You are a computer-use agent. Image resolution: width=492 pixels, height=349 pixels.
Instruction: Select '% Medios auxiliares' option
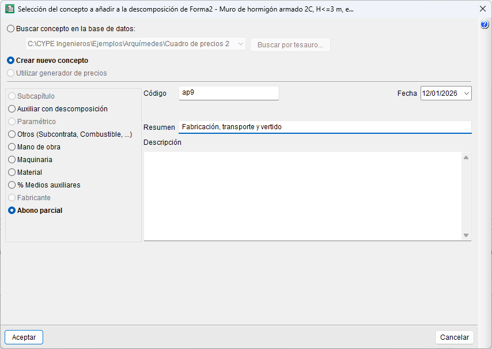click(12, 185)
